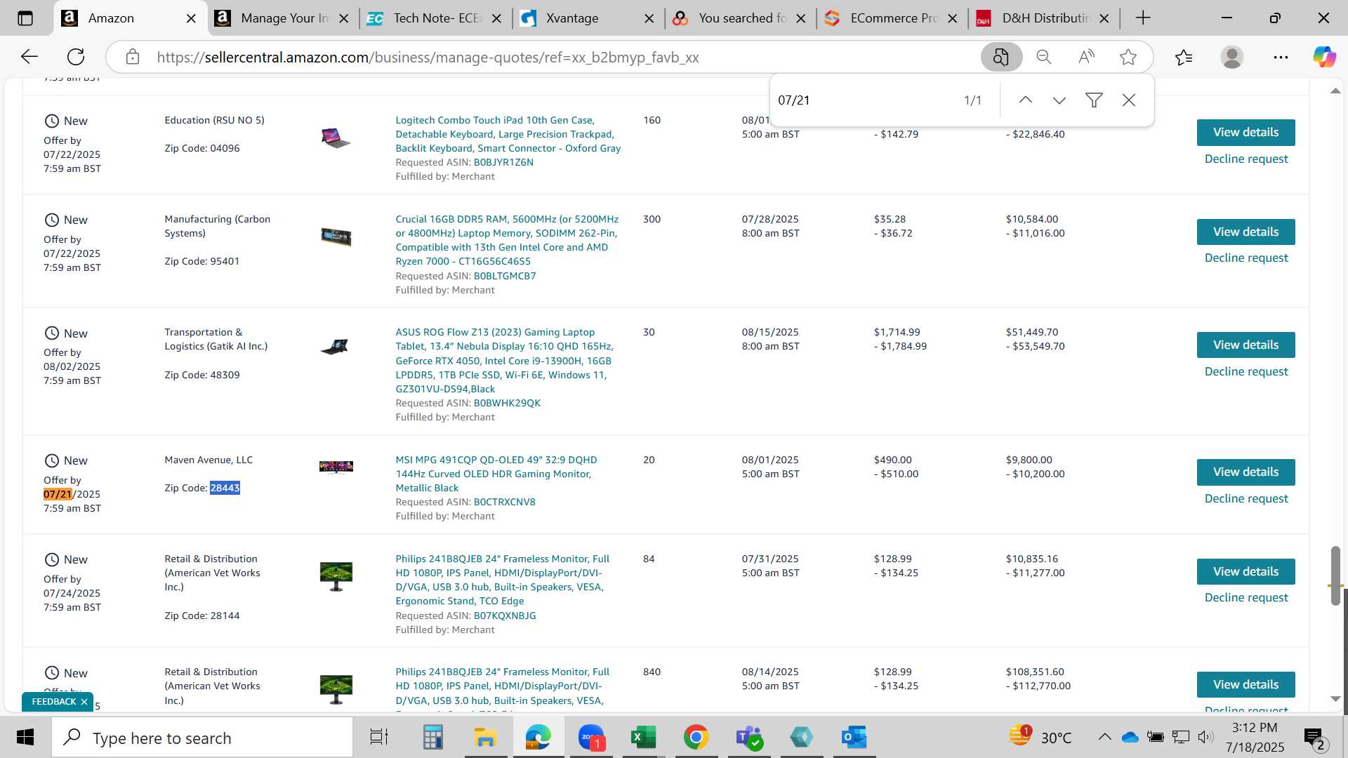Viewport: 1348px width, 758px height.
Task: Open Logitech Combo Touch product title link
Action: coord(508,135)
